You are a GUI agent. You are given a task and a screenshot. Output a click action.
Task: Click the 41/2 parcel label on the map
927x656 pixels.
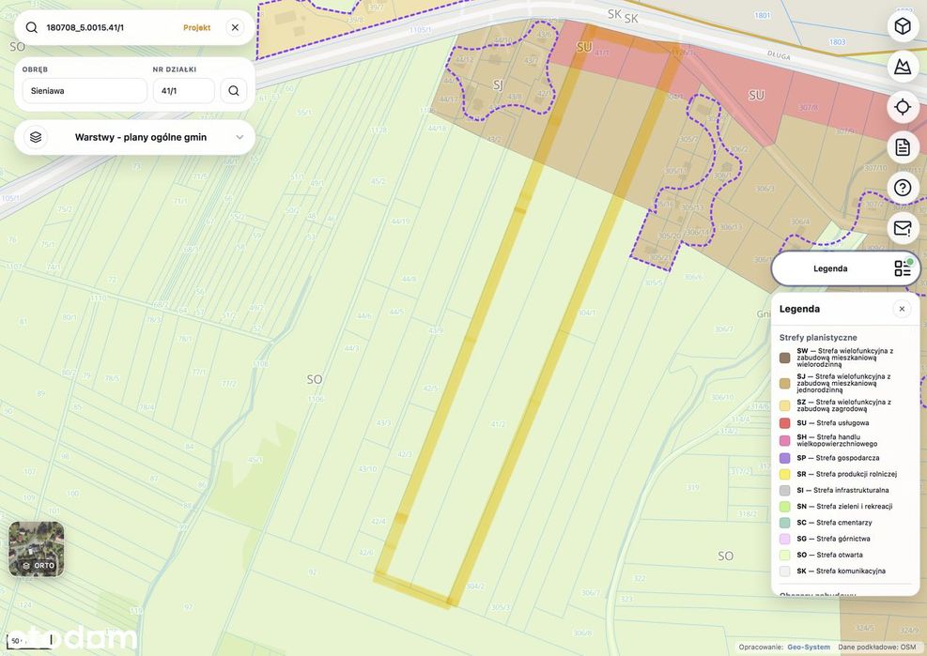(498, 424)
